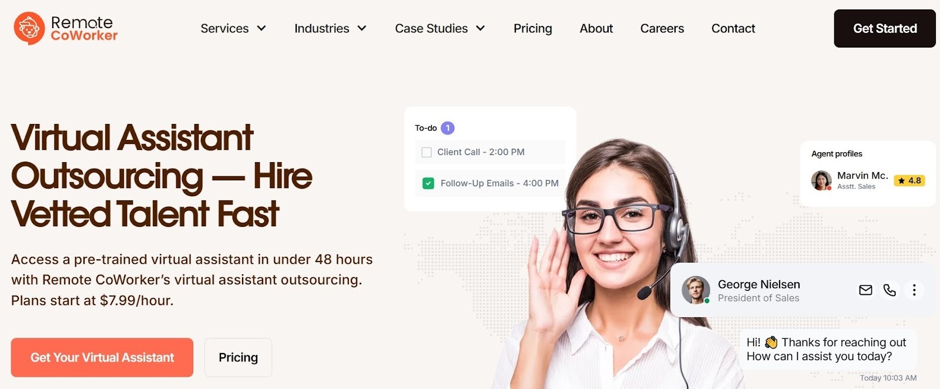Click the chat greeting message bubble

coord(827,349)
